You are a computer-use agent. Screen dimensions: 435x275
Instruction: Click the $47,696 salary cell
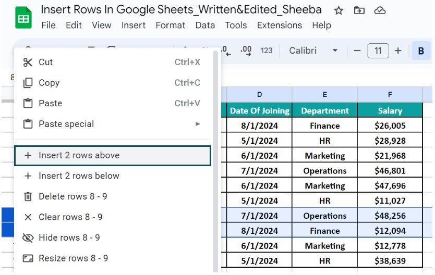point(390,185)
